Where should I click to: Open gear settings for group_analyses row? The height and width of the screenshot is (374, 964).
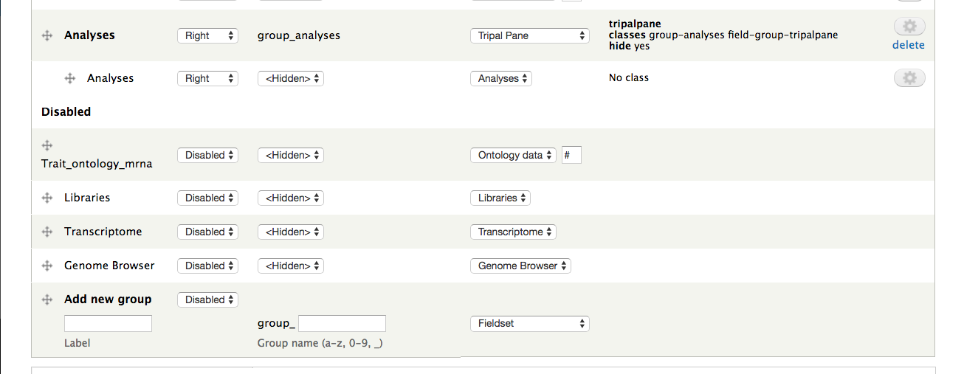[909, 27]
